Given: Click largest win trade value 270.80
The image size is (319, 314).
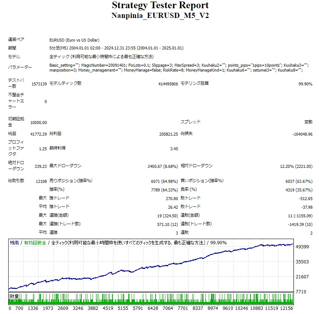Looking at the screenshot, I should coord(172,199).
